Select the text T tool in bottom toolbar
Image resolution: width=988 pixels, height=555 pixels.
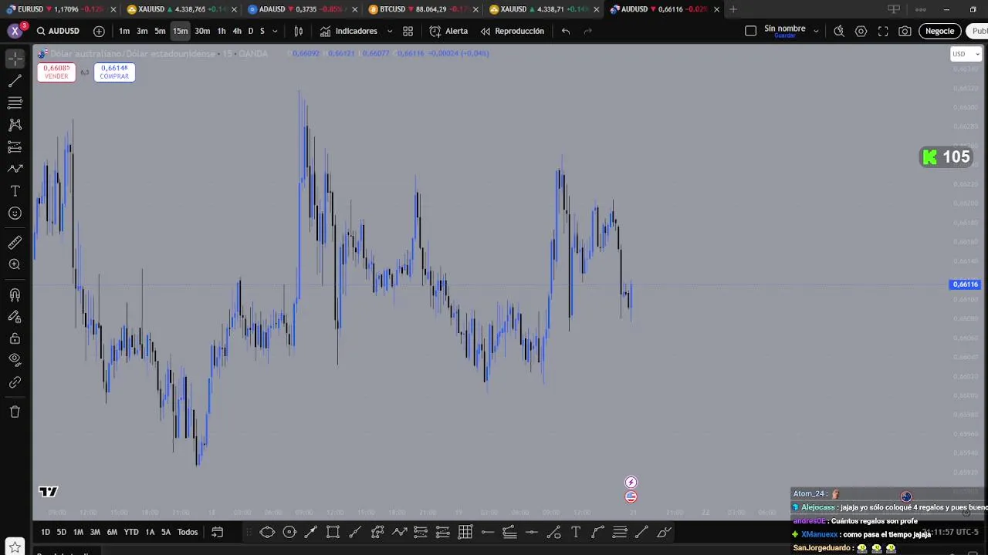point(576,532)
